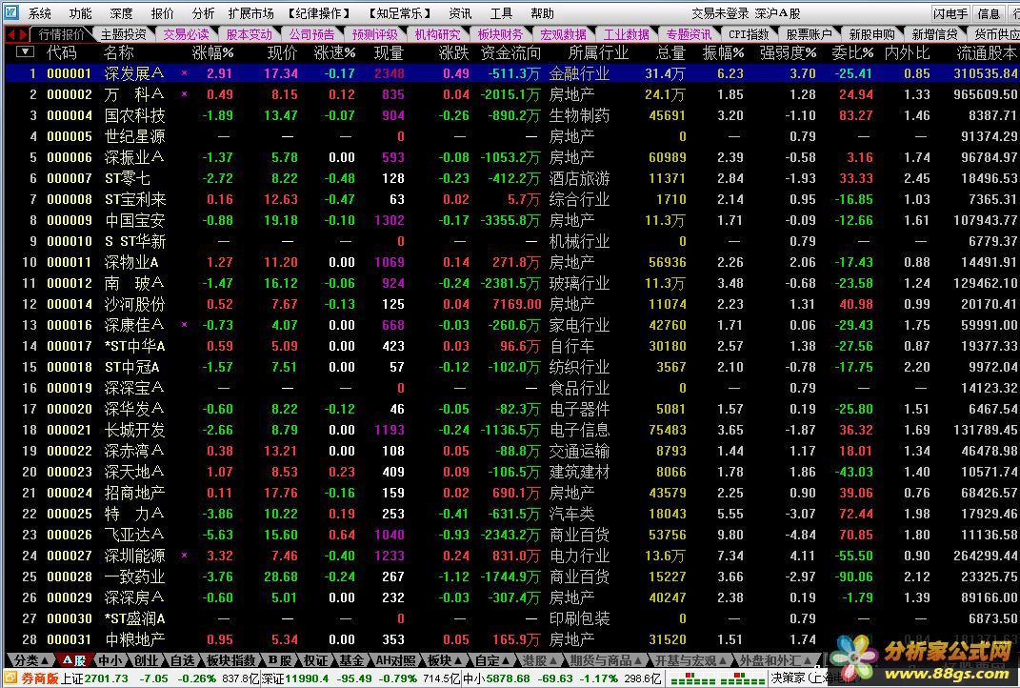Click the 信息 button

pos(989,13)
